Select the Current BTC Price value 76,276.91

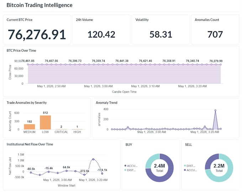(x=37, y=35)
